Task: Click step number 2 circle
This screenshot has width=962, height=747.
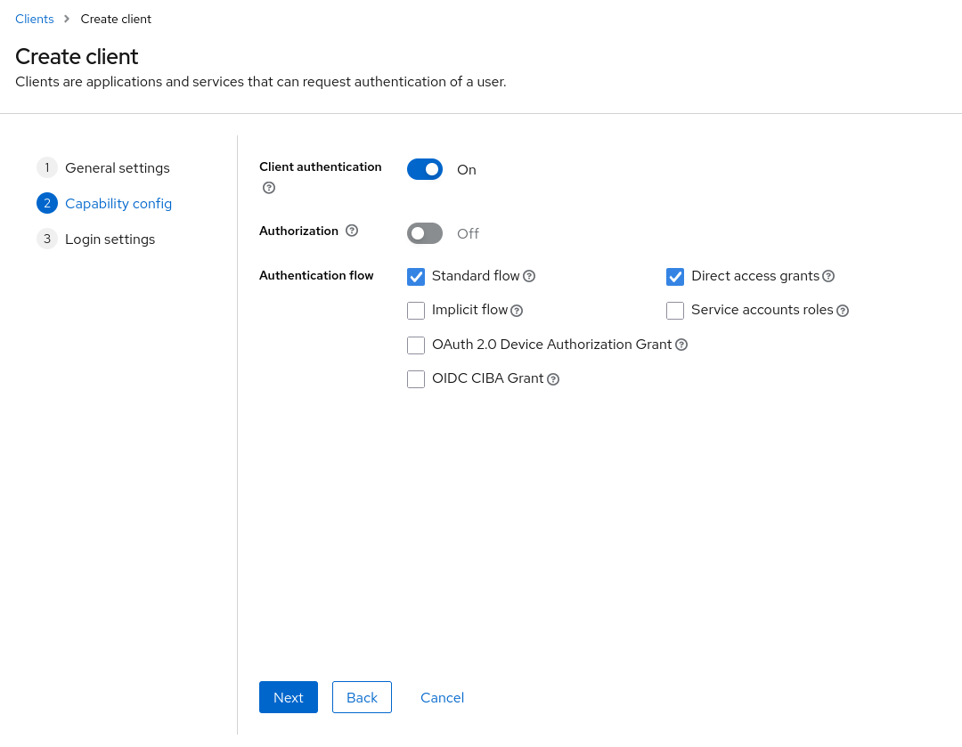Action: point(47,203)
